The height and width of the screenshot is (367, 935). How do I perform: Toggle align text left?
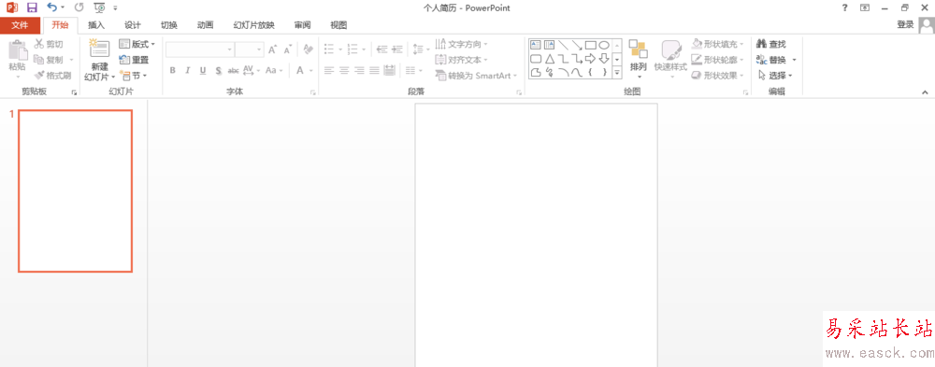tap(329, 70)
